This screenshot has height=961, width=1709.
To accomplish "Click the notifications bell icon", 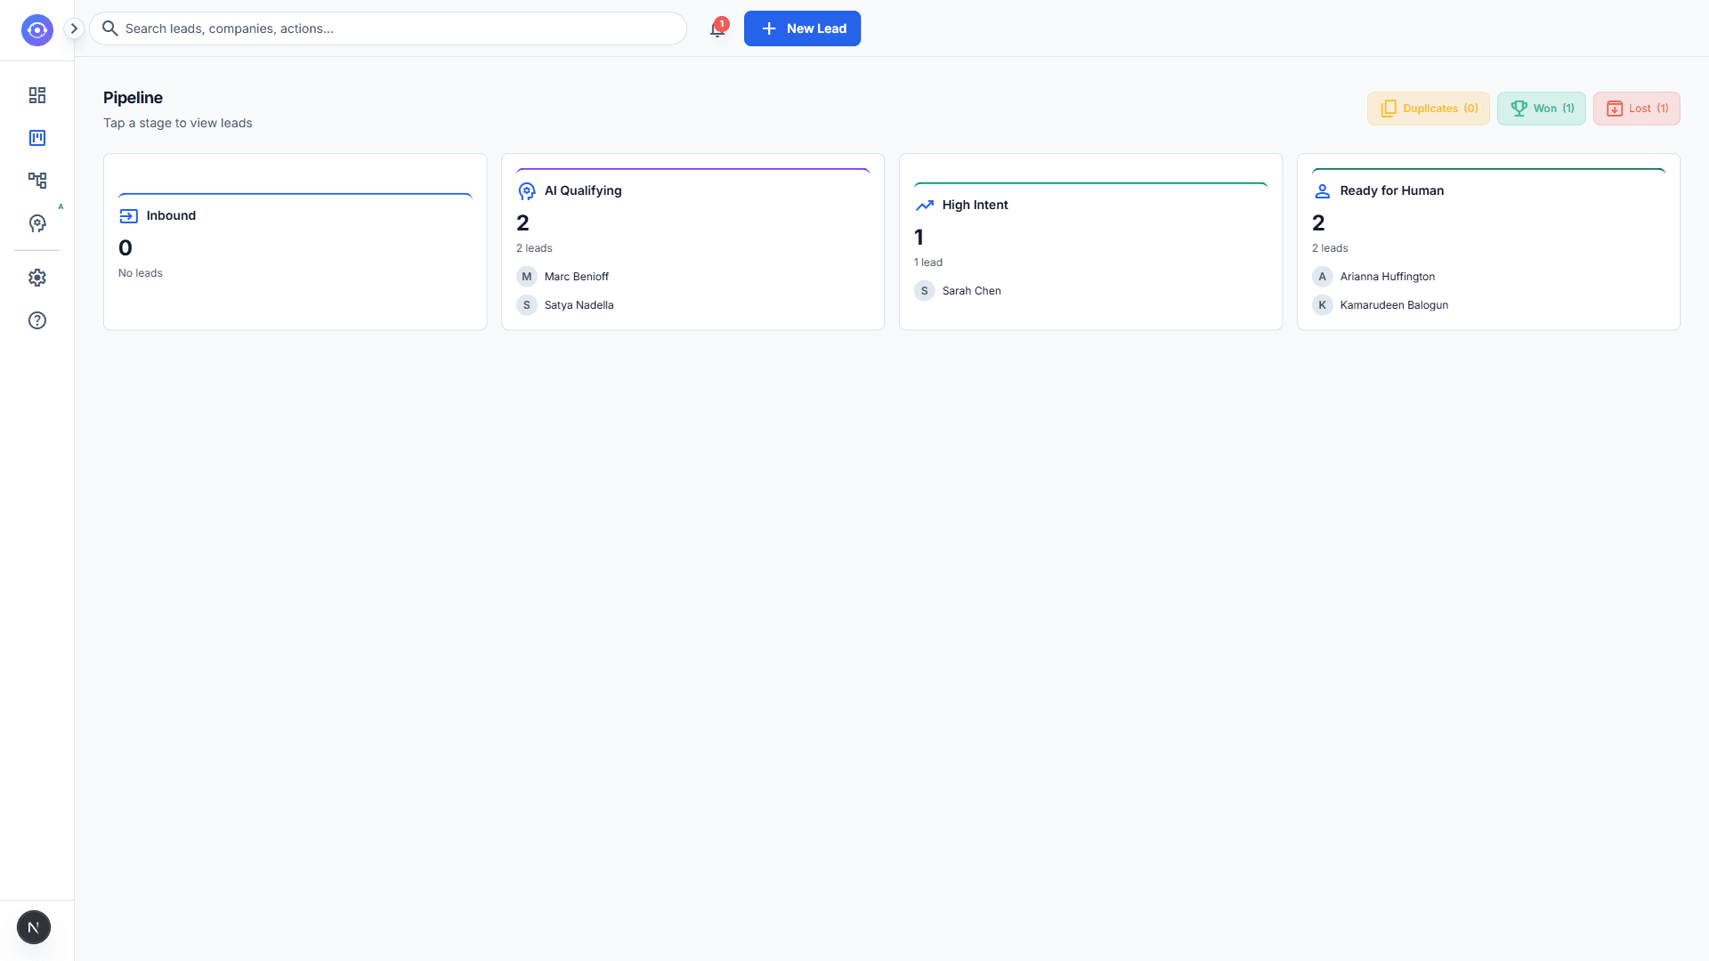I will click(717, 29).
